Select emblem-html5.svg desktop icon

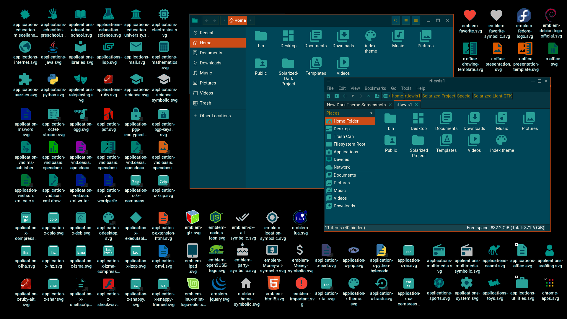pos(274,289)
